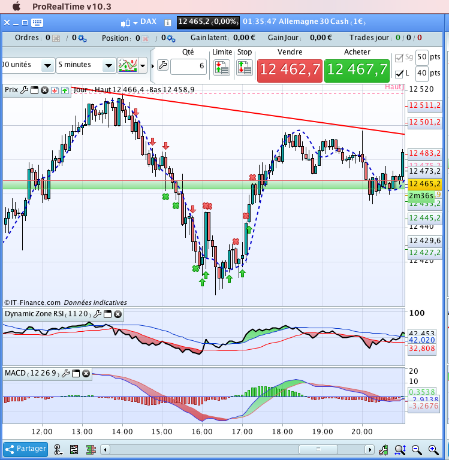Click the zoom auto-fit magnifier icon
This screenshot has height=460, width=449.
tap(400, 449)
